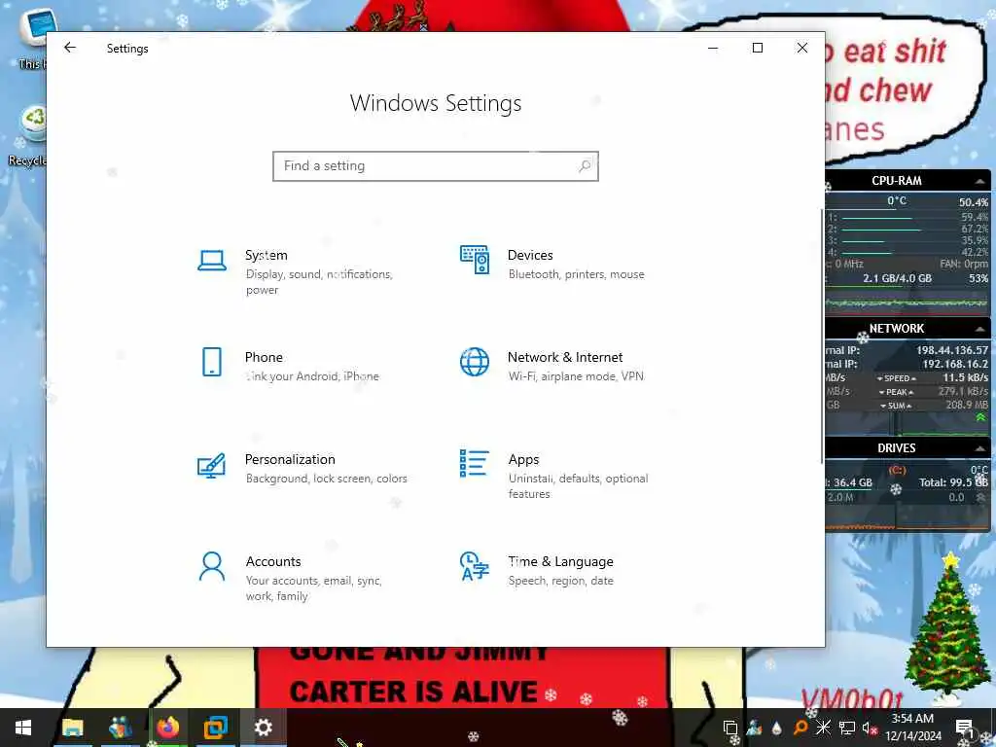996x747 pixels.
Task: Open Time & Language icon
Action: click(x=475, y=567)
